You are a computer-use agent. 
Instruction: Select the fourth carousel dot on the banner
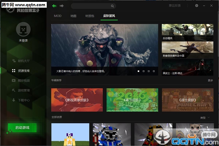coord(154,71)
